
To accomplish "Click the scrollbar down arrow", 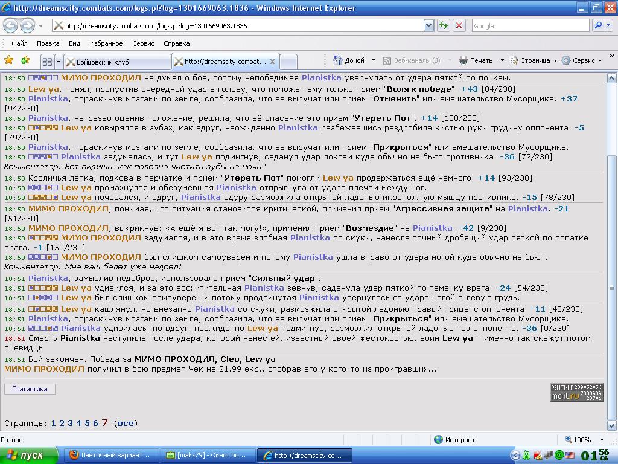I will pos(612,425).
